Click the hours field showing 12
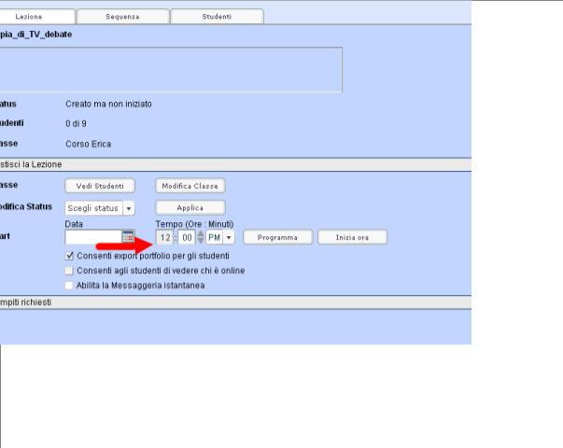 pos(164,238)
